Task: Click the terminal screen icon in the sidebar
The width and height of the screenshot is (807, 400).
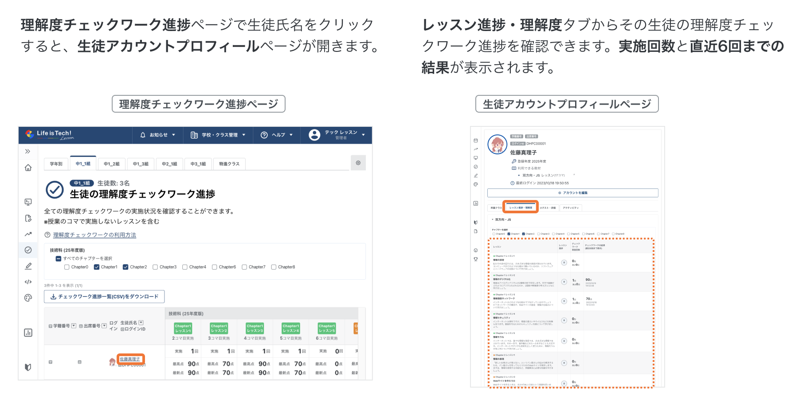Action: 28,202
